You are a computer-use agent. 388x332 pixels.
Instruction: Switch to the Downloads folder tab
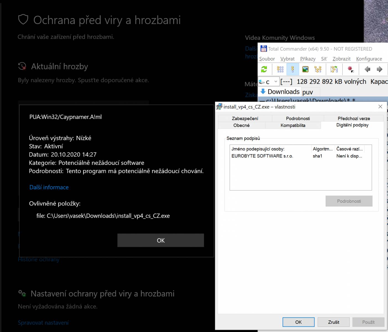pos(280,92)
